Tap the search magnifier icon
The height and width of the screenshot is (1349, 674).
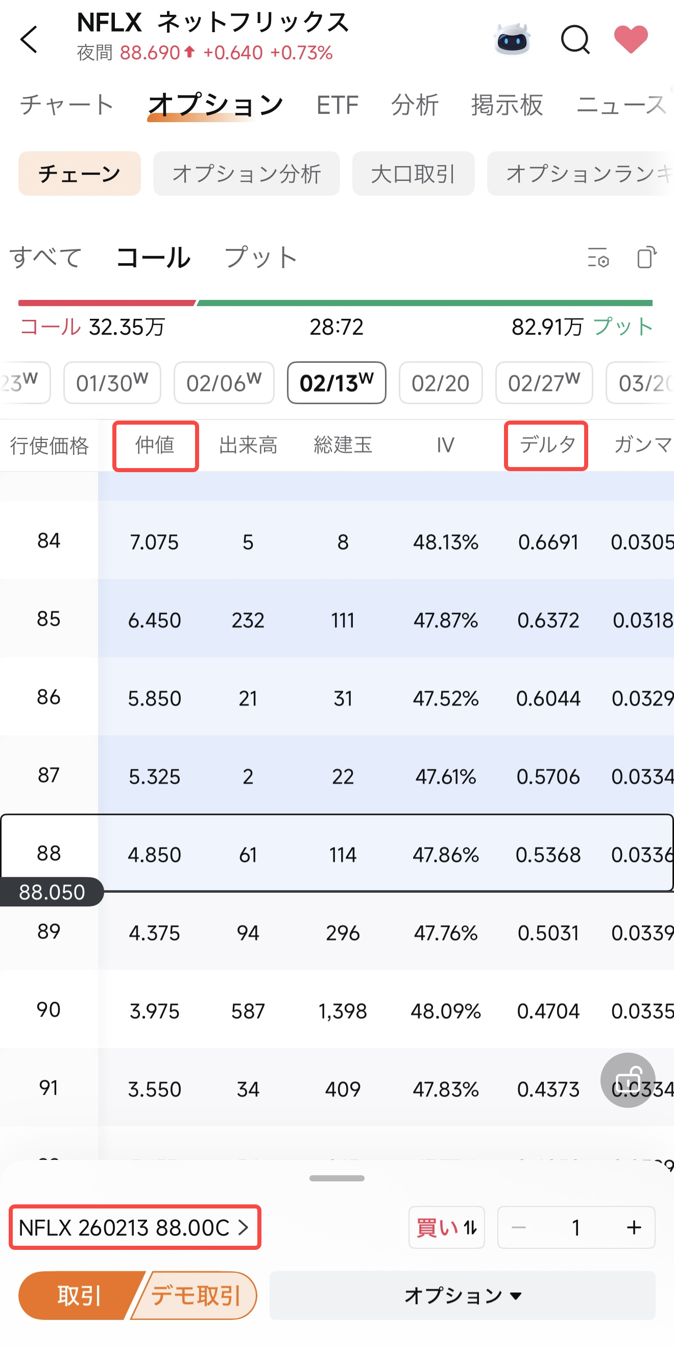pyautogui.click(x=575, y=40)
